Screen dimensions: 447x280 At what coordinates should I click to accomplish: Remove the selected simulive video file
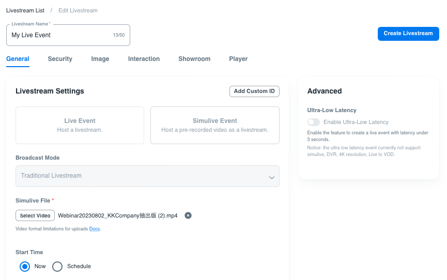click(x=188, y=215)
